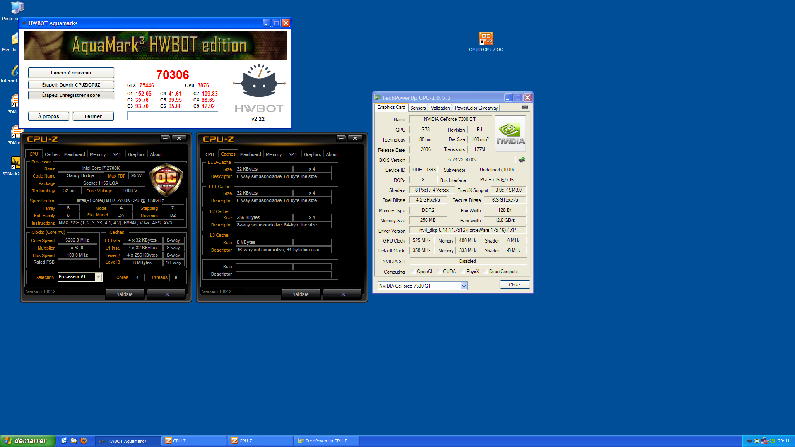Open the Graphics tab in left CPU-Z
This screenshot has height=447, width=795.
[136, 154]
